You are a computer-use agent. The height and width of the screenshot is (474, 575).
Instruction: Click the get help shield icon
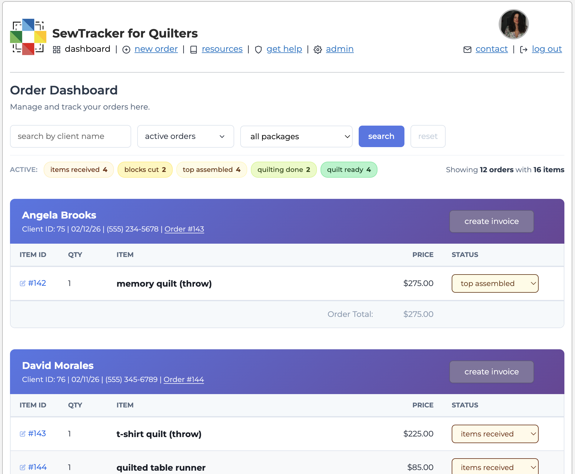[258, 50]
